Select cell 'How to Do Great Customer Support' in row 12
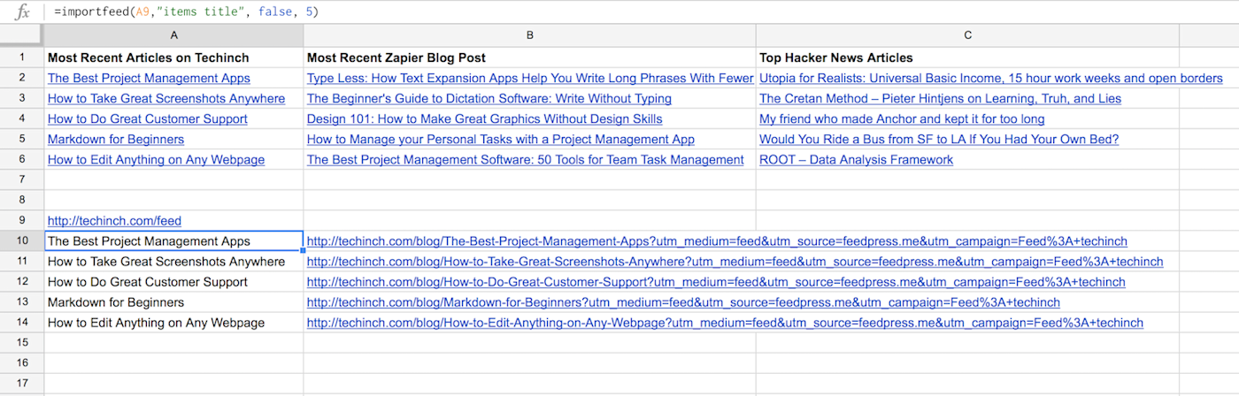Viewport: 1239px width, 396px height. [173, 282]
